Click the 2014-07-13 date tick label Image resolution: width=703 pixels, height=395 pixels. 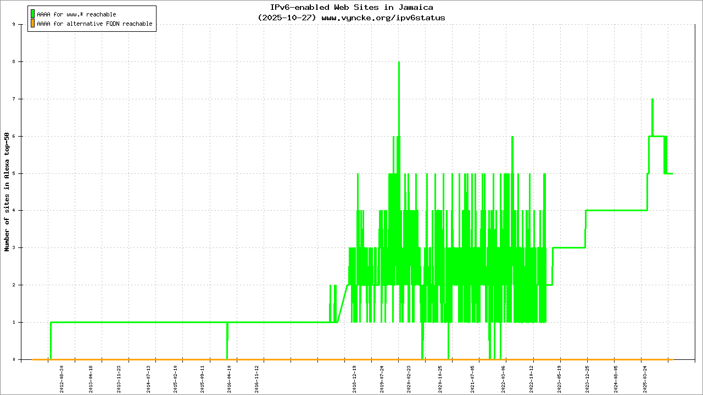pyautogui.click(x=148, y=377)
